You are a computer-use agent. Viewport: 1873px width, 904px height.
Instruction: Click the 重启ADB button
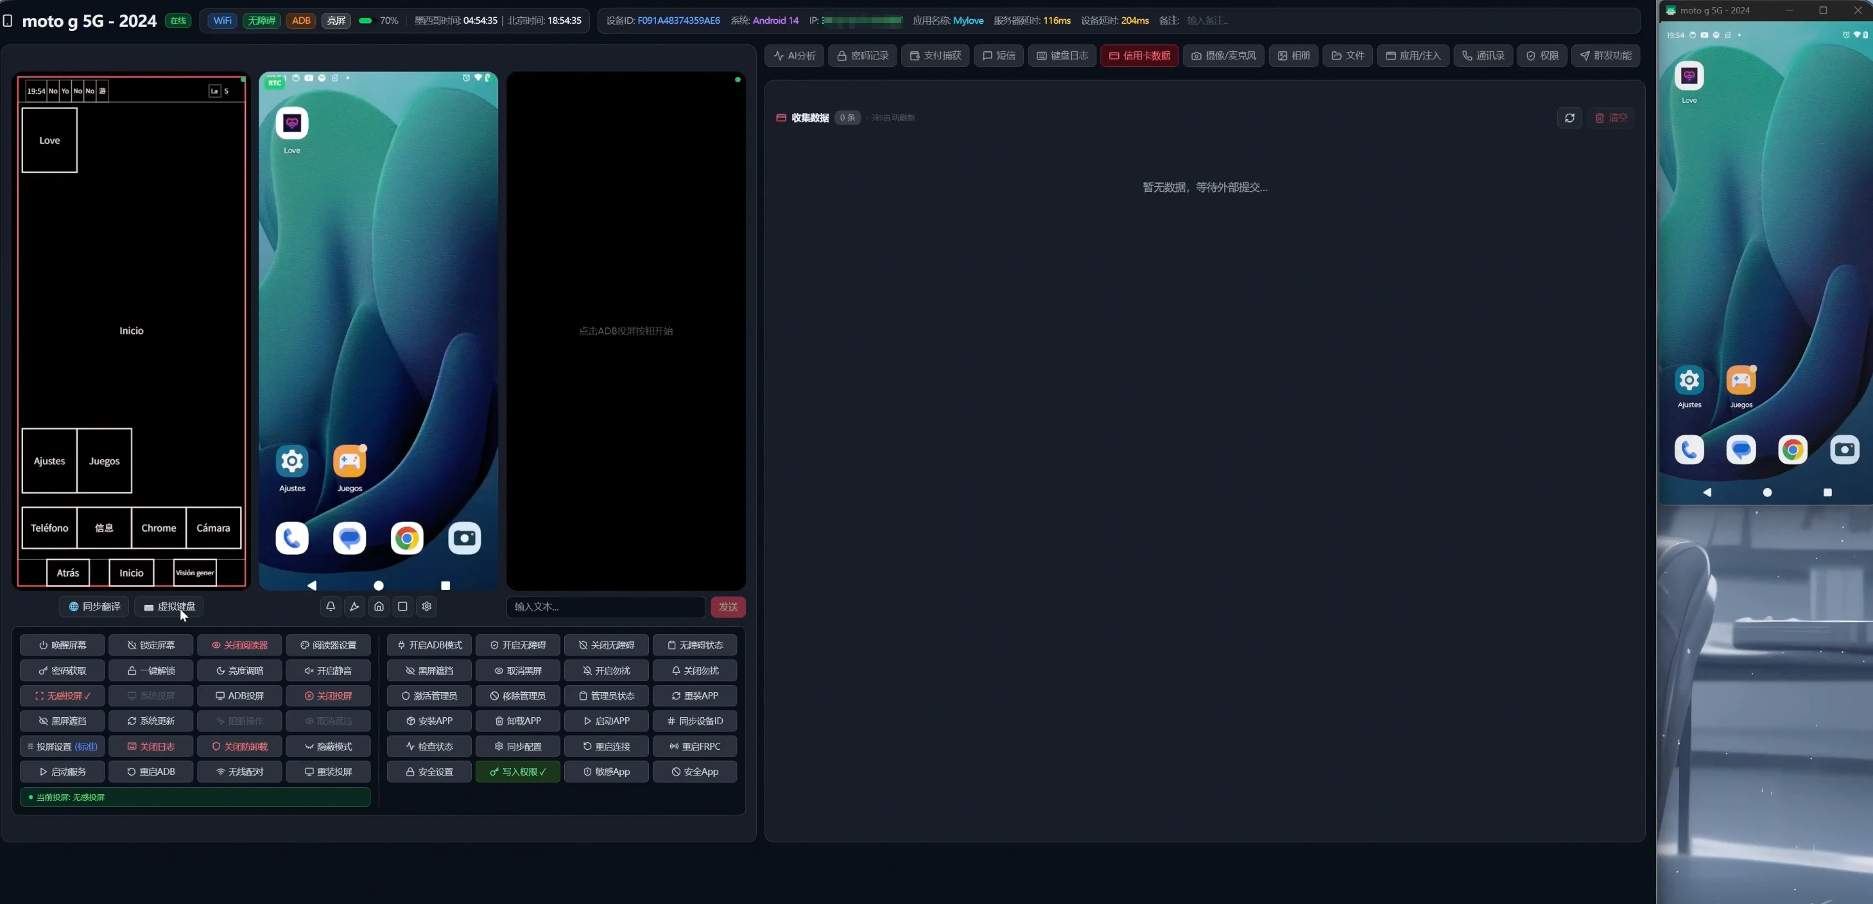[151, 772]
